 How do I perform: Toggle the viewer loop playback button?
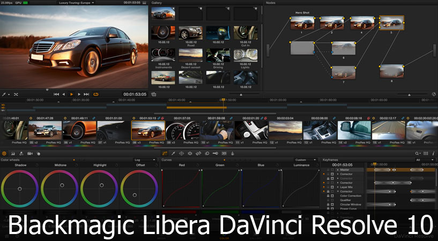click(x=96, y=94)
